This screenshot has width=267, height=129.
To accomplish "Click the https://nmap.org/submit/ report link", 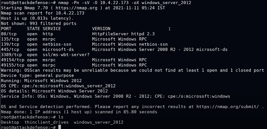I will tap(227, 106).
